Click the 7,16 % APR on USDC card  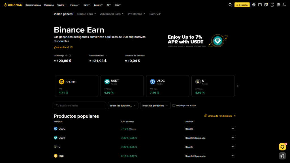click(x=154, y=93)
